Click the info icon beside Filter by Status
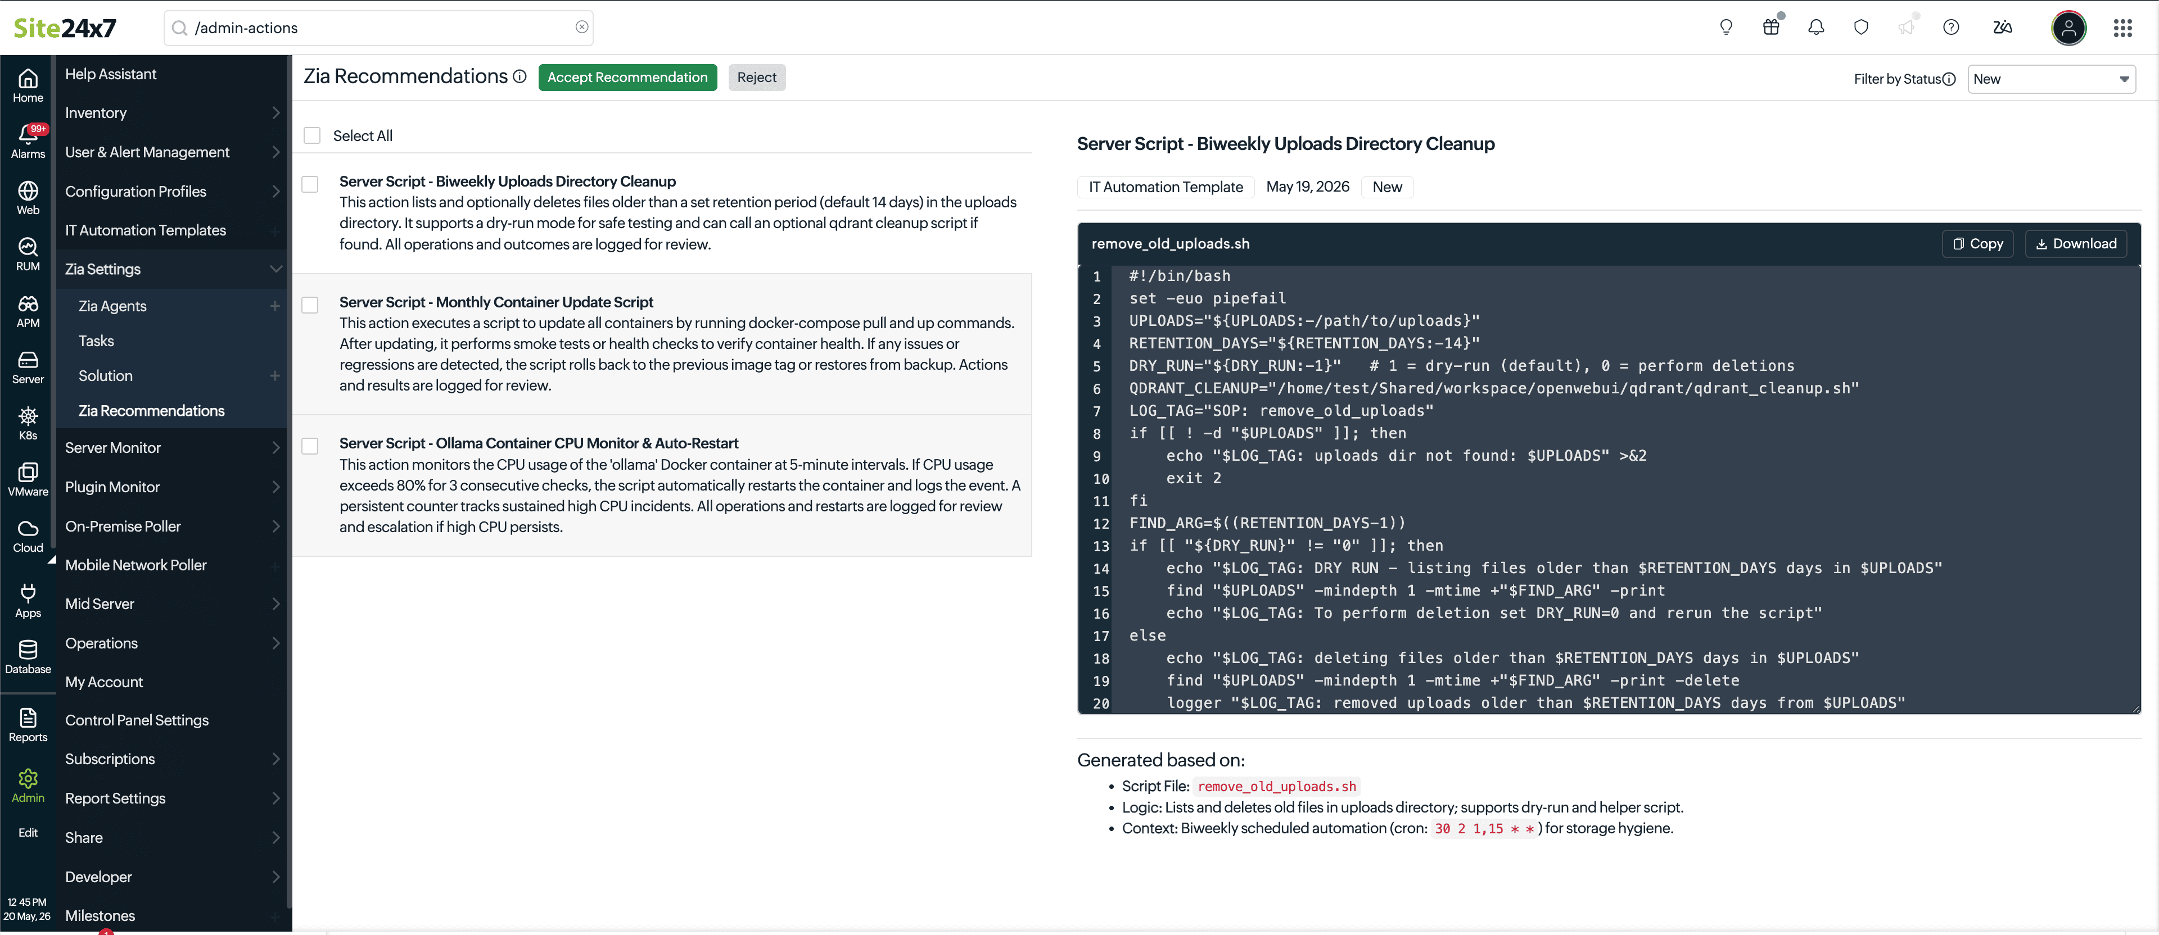The image size is (2159, 935). click(x=1949, y=79)
